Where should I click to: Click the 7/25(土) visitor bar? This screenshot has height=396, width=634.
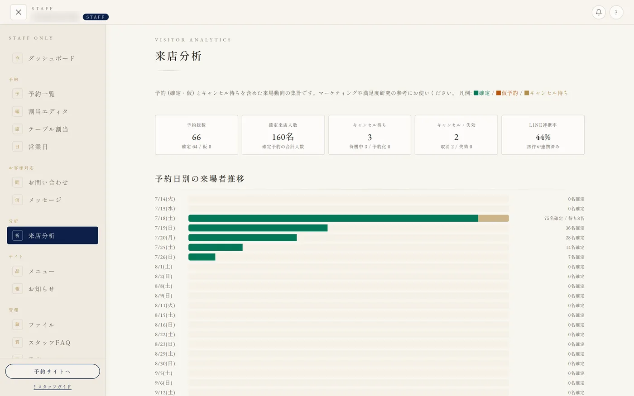(x=216, y=247)
